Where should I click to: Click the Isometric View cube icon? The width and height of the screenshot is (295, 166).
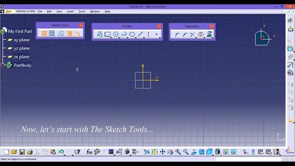point(209,152)
